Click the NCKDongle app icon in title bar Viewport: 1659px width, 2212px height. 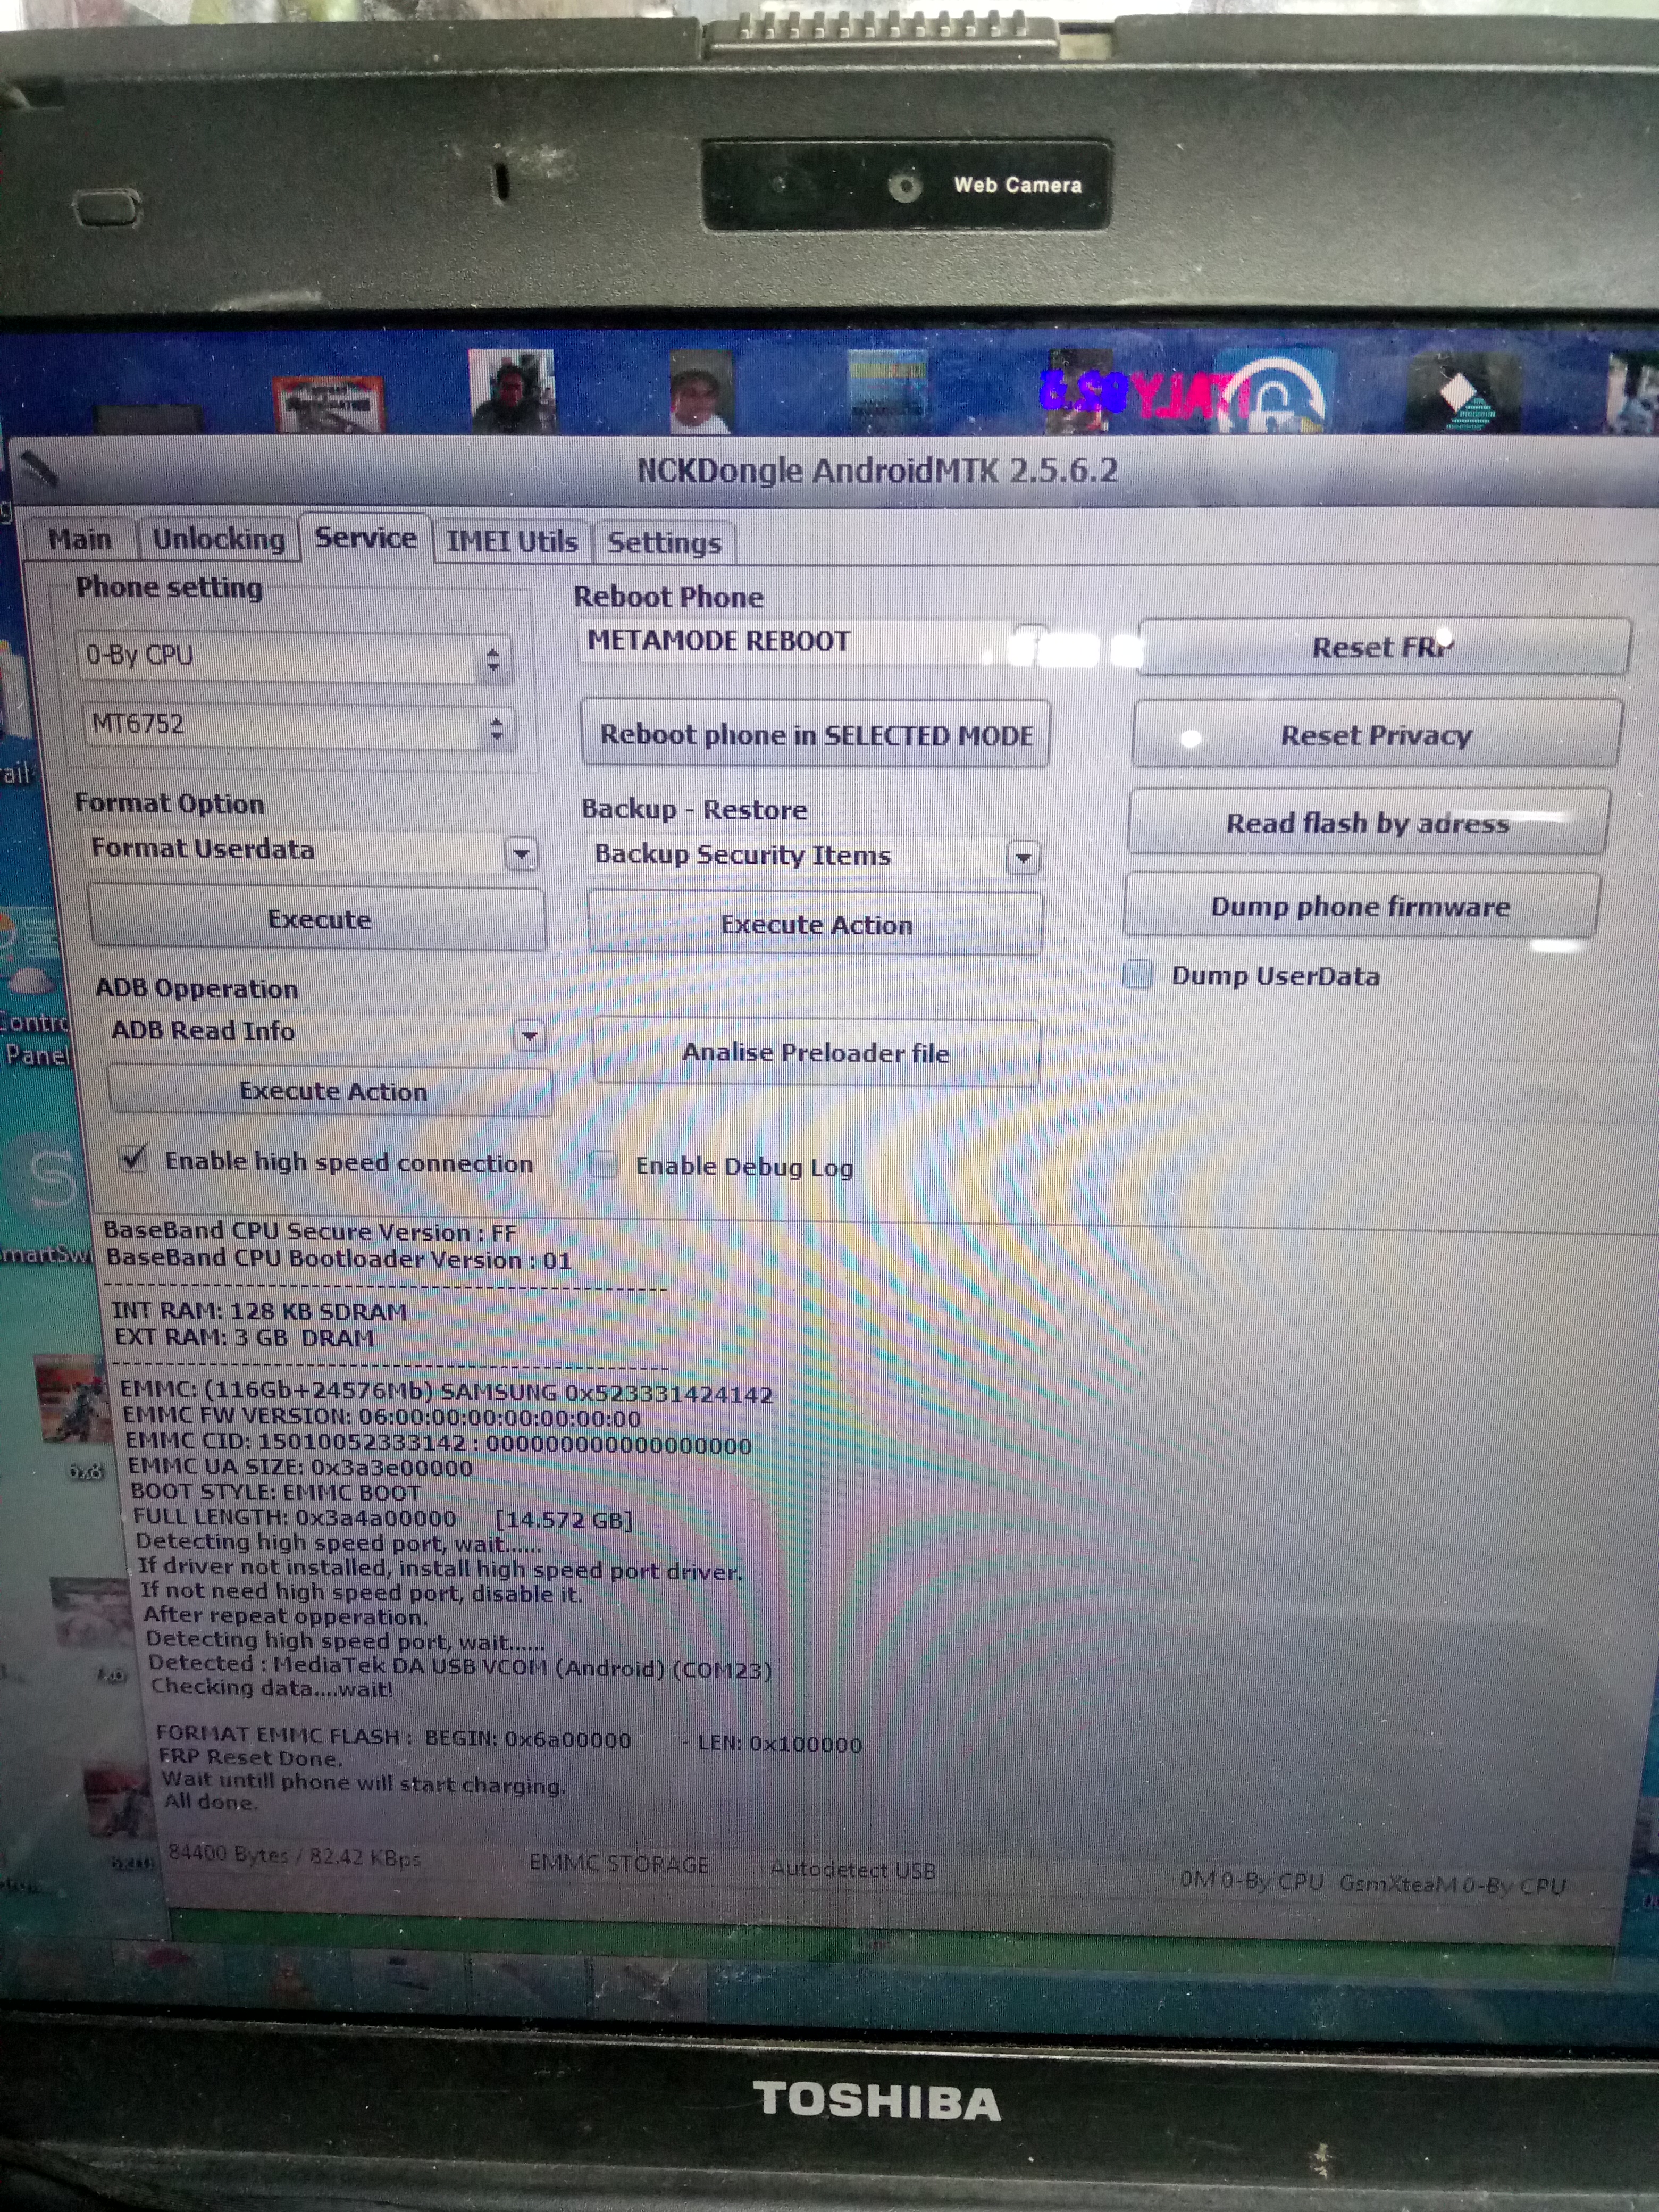pos(38,468)
